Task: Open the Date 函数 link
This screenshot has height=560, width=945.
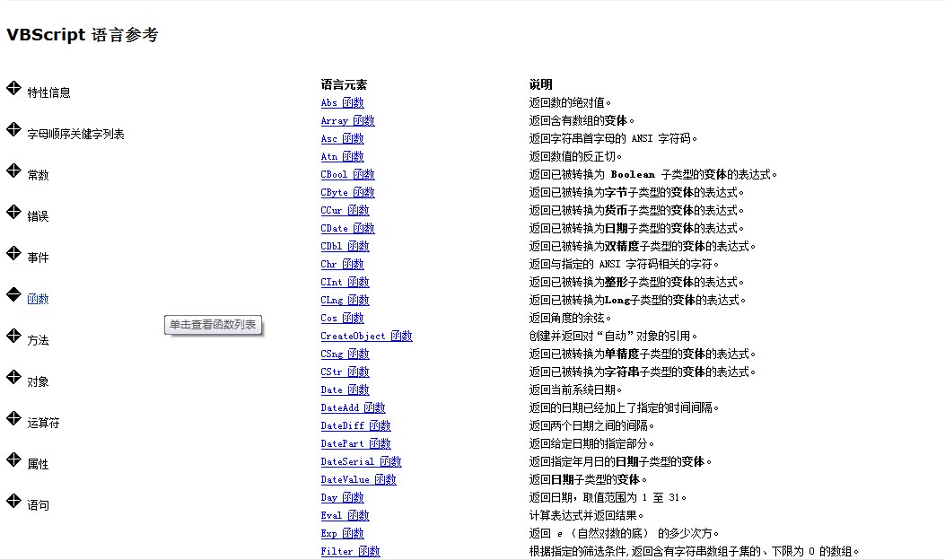Action: [x=345, y=390]
